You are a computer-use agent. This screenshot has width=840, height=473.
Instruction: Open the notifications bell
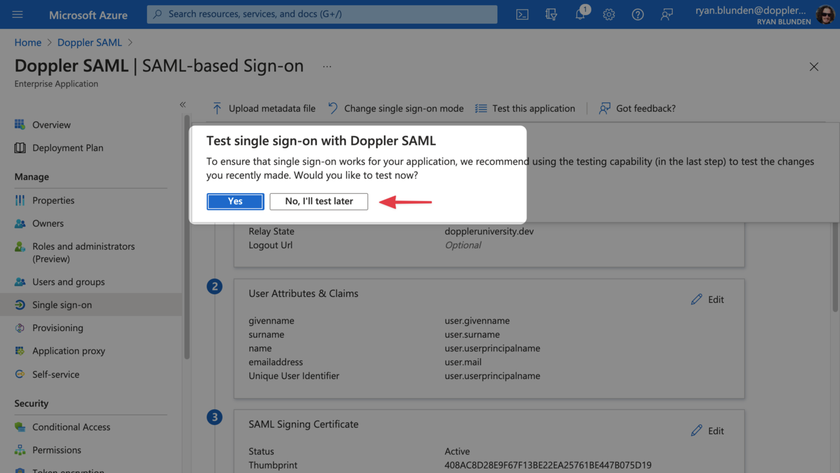click(x=581, y=14)
